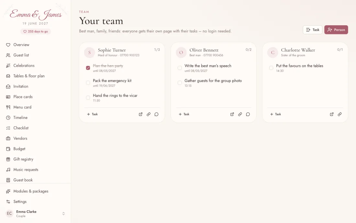
Task: Click the Pack the emergency kit text
Action: 112,81
